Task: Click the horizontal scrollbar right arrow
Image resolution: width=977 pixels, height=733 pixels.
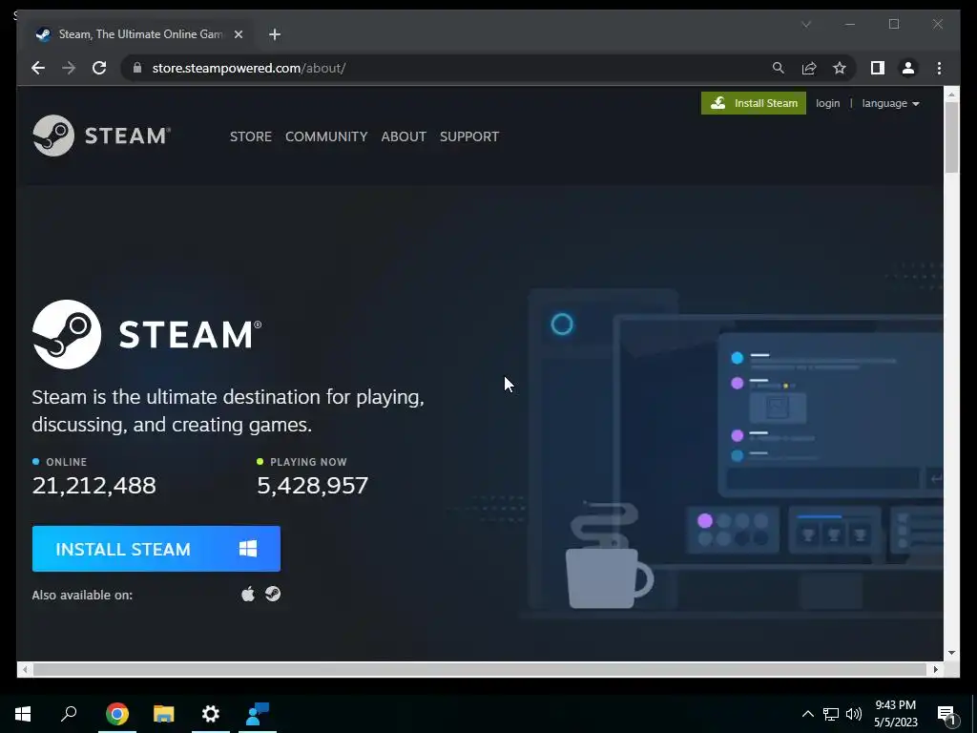Action: (x=935, y=669)
